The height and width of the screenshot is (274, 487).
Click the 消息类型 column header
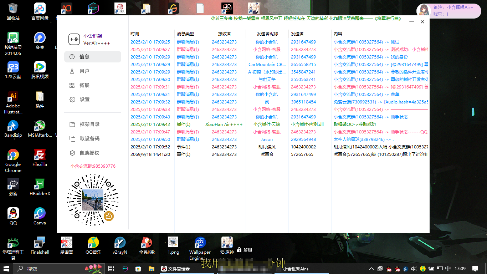(185, 34)
